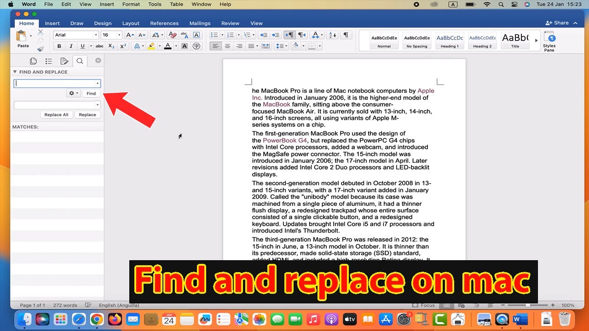Toggle Underline formatting

pos(82,46)
